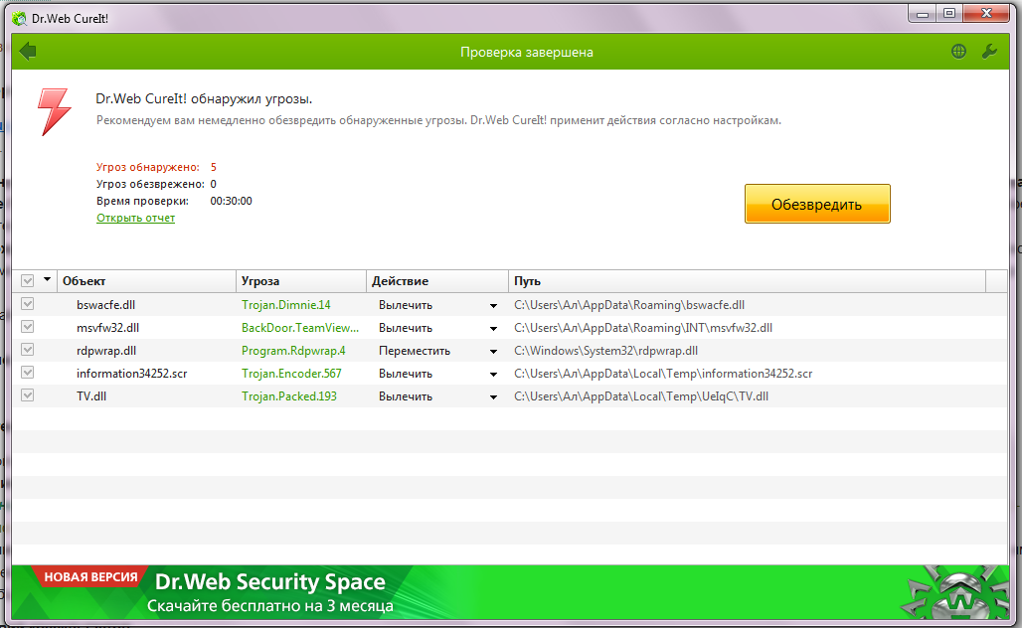This screenshot has height=628, width=1022.
Task: Open action dropdown for rdpwrap.dll
Action: (x=493, y=351)
